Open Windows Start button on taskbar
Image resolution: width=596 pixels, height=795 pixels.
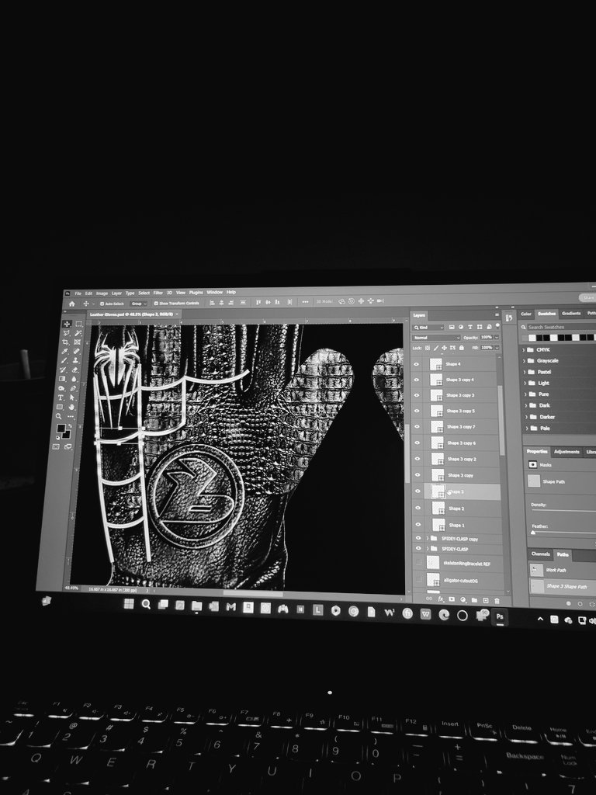click(x=129, y=603)
